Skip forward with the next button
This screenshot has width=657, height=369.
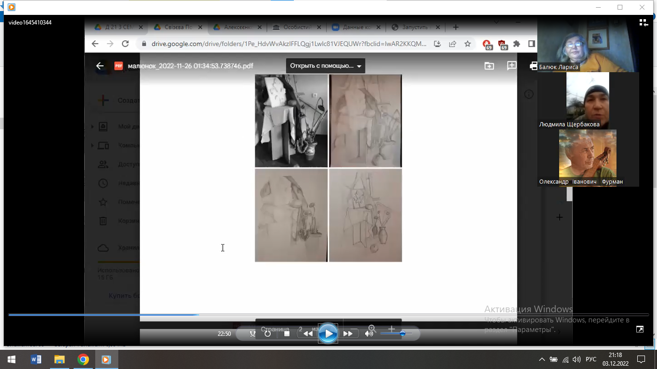(x=348, y=333)
